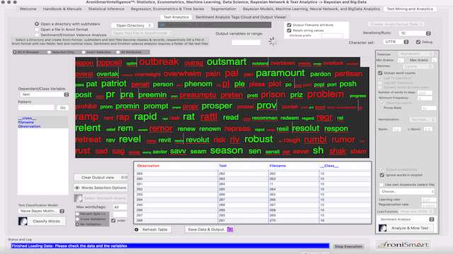The height and width of the screenshot is (254, 453).
Task: Switch to the Welcome tab
Action: coord(28,9)
